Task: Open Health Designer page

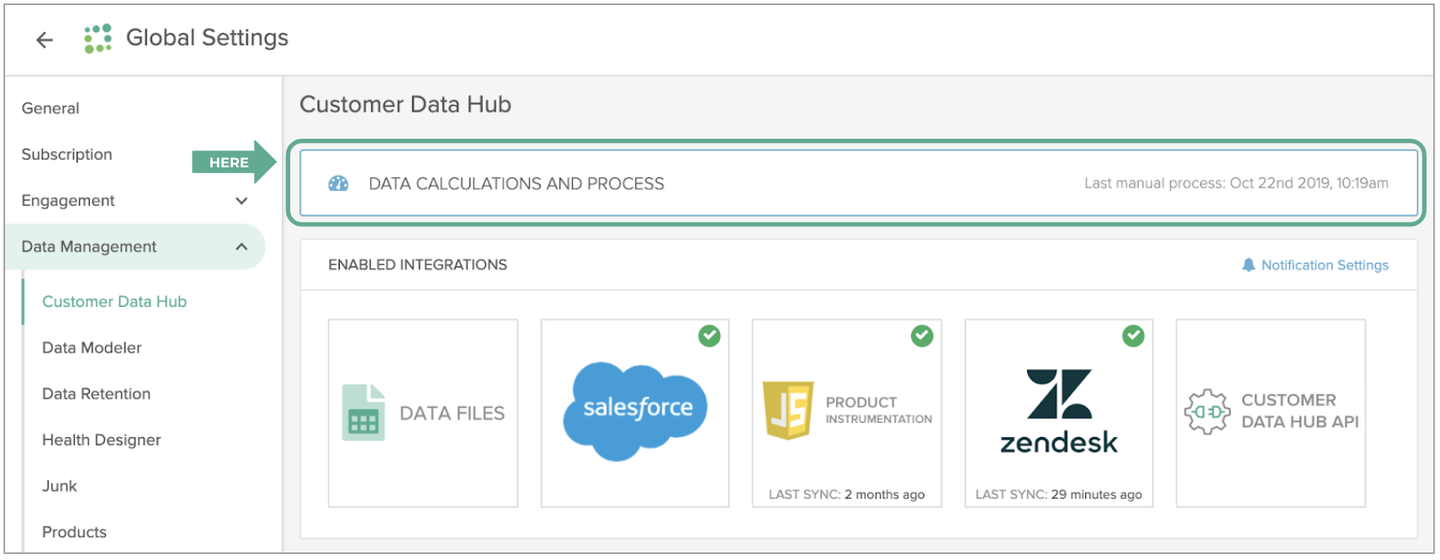Action: (x=101, y=441)
